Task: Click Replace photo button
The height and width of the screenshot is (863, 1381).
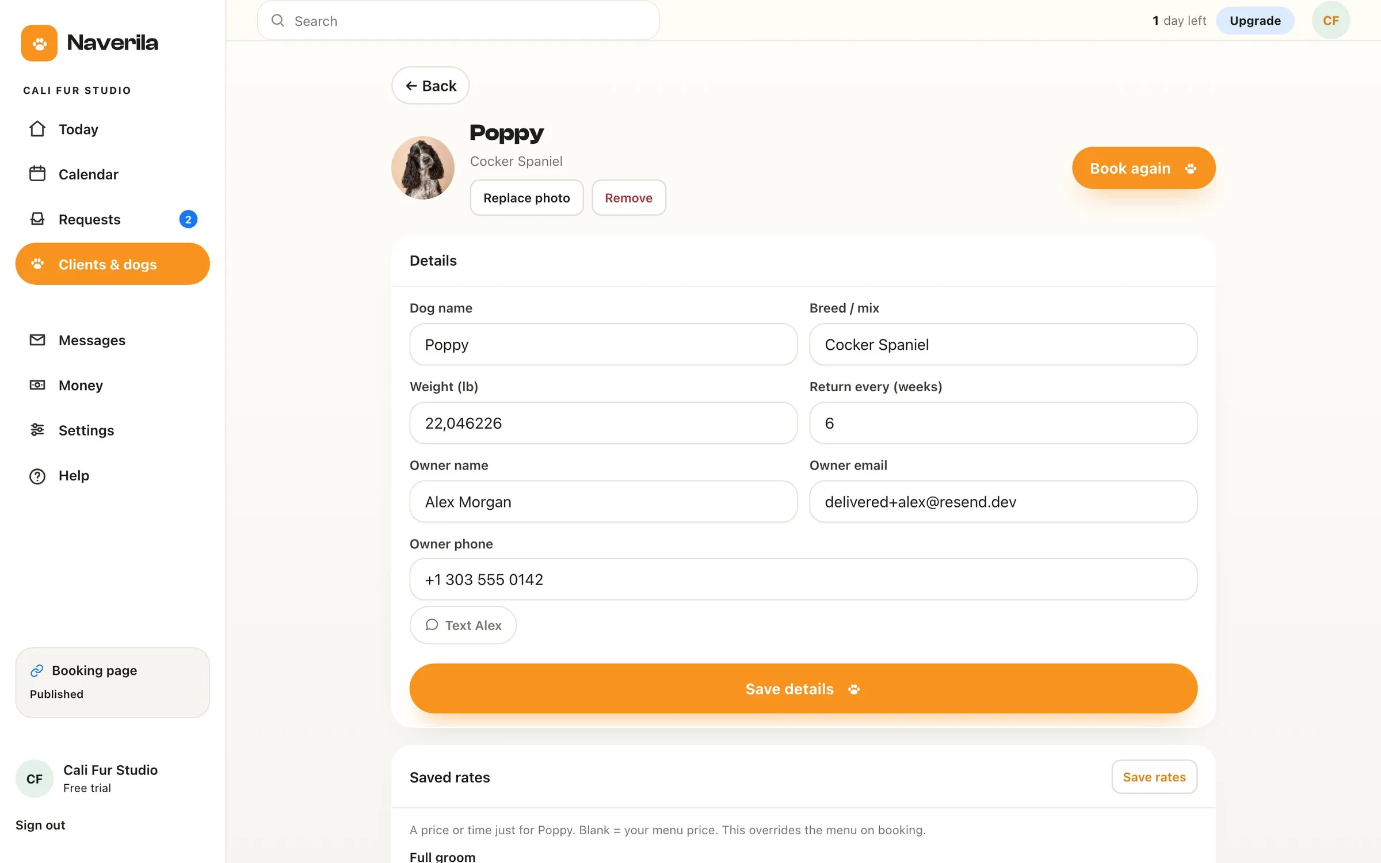Action: (527, 198)
